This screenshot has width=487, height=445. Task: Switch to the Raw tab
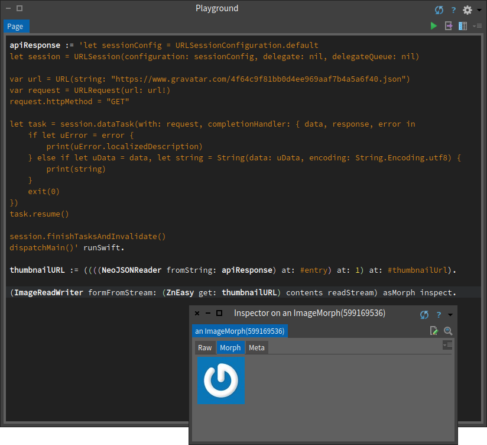205,348
